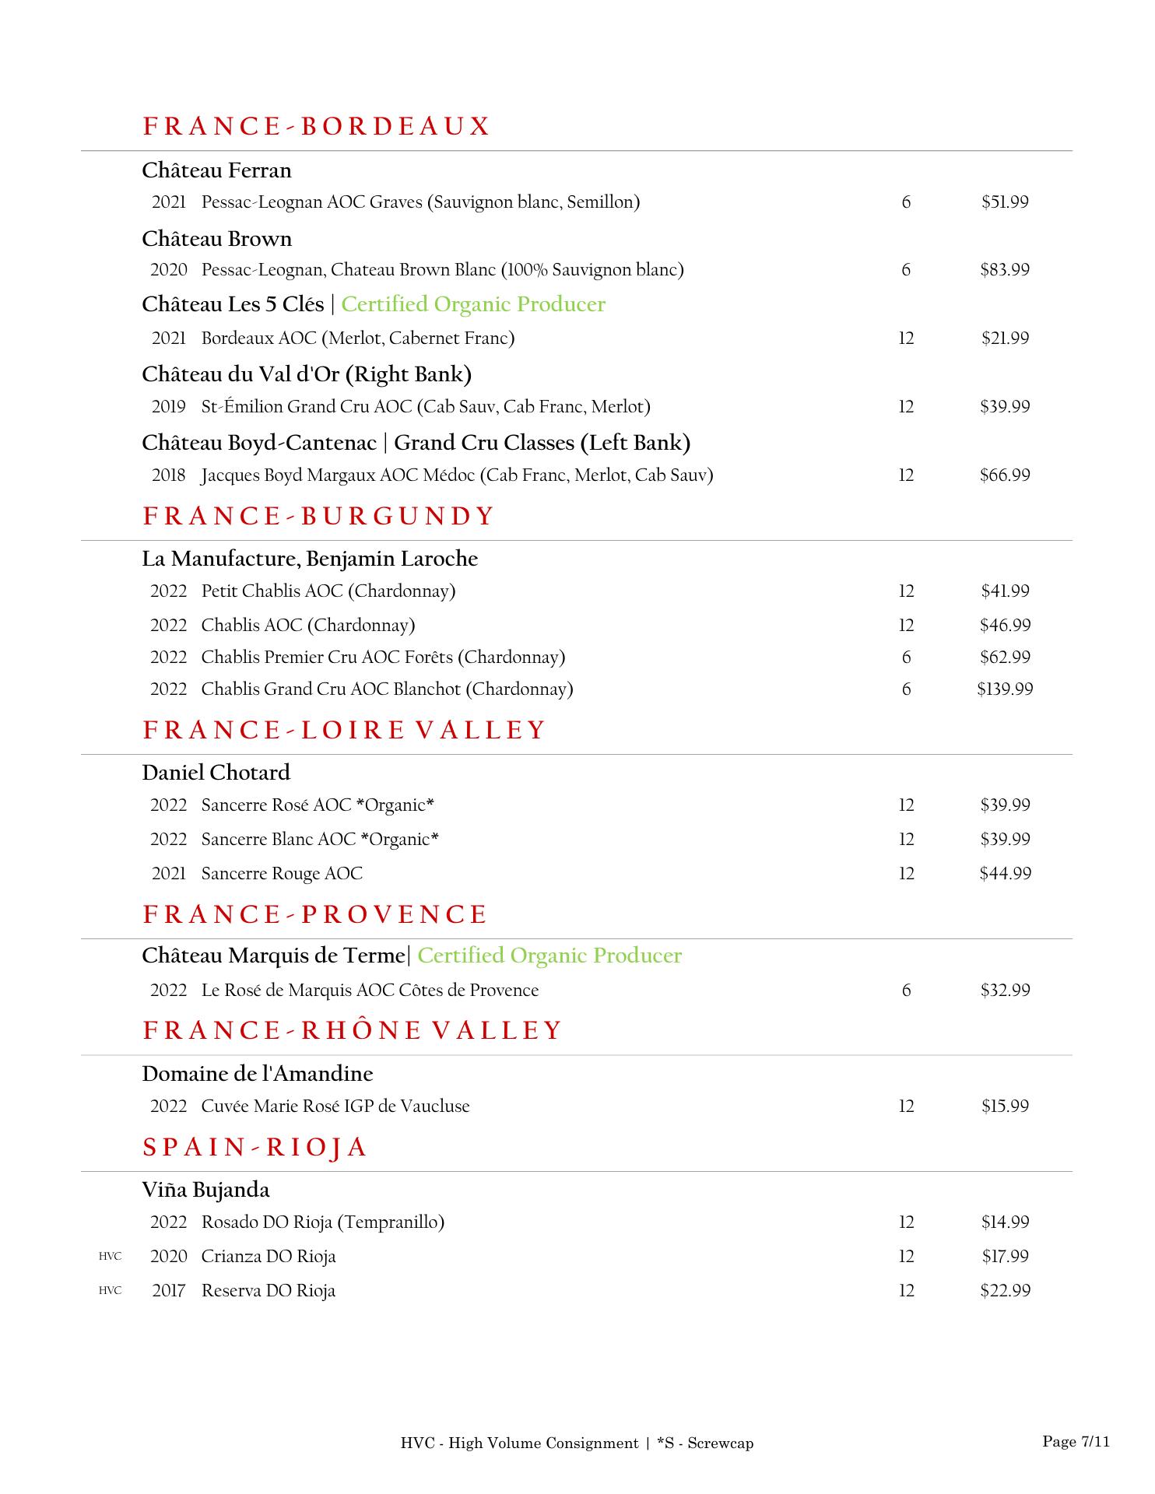Click the Petit Chablis AOC wine entry
The height and width of the screenshot is (1494, 1155).
coord(328,591)
